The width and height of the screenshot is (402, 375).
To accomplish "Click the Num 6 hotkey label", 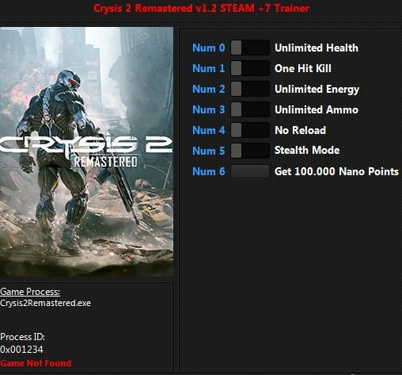I will 209,171.
